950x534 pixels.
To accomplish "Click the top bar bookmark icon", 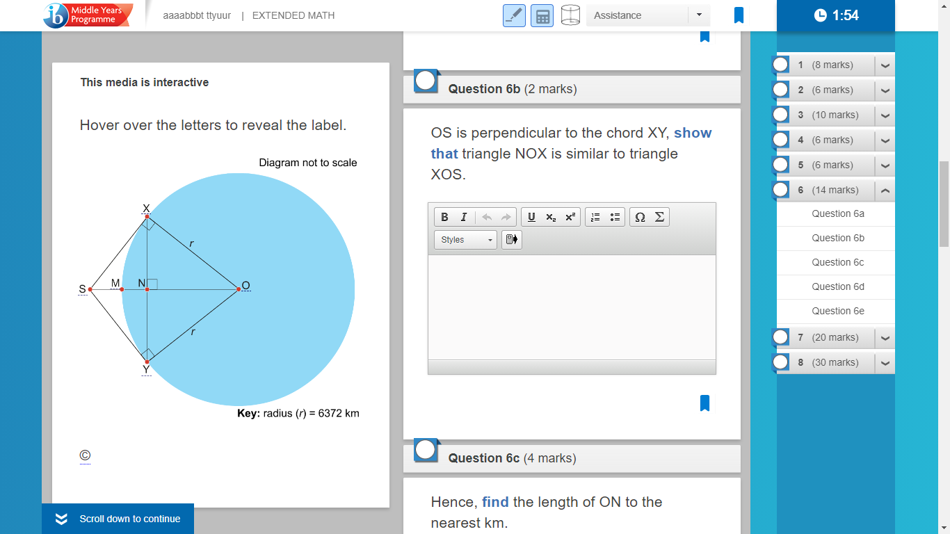I will (x=739, y=15).
